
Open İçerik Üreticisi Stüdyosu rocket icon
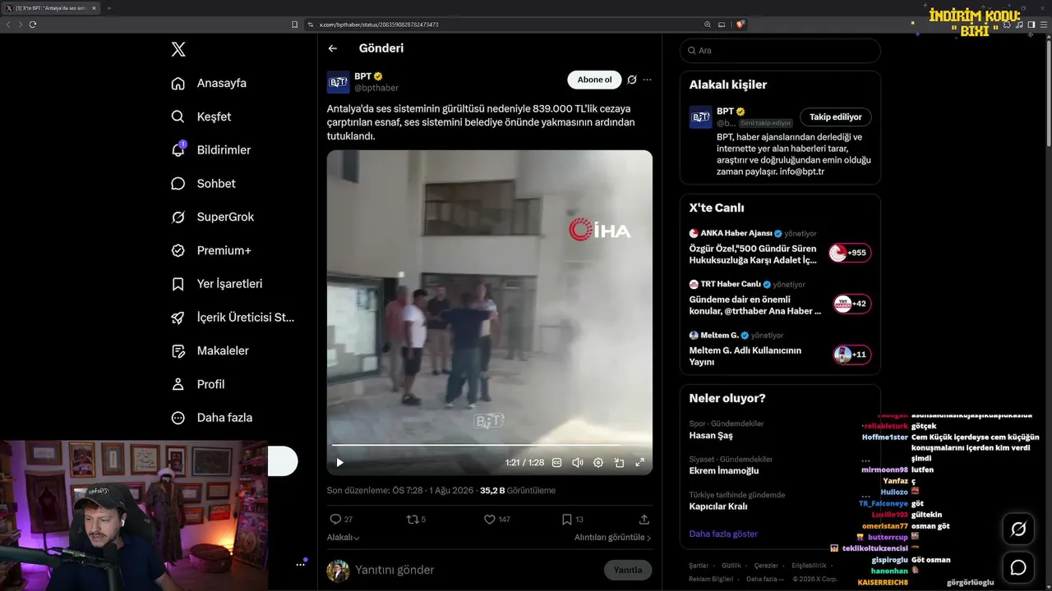point(178,318)
